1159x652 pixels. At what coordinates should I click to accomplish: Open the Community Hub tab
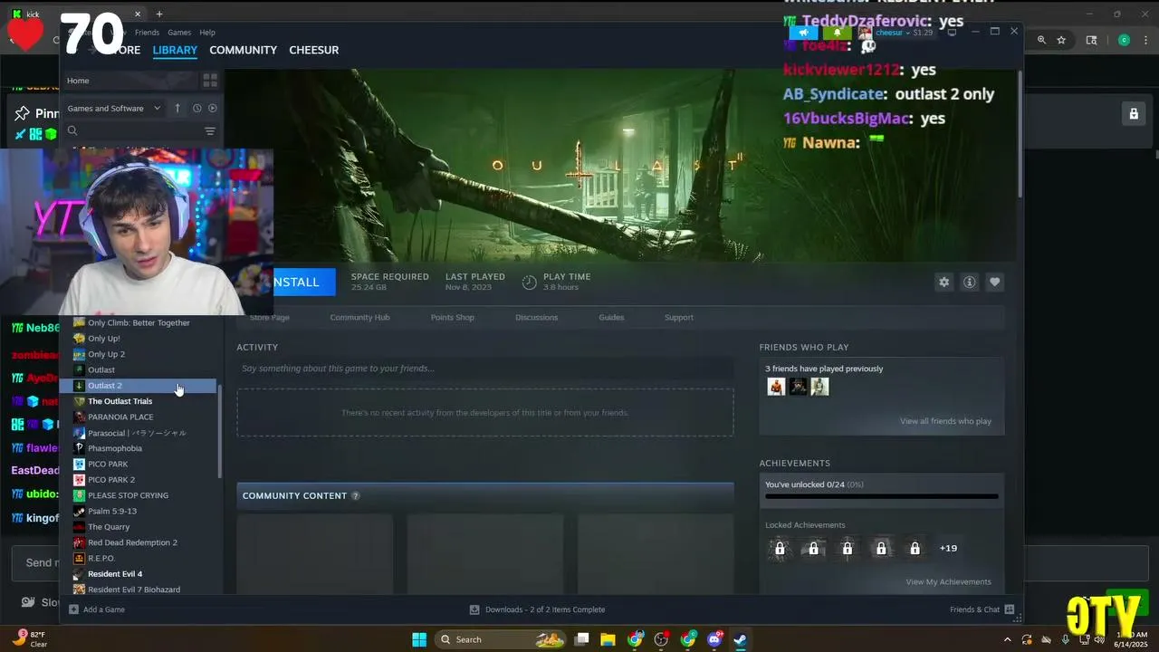(x=359, y=318)
